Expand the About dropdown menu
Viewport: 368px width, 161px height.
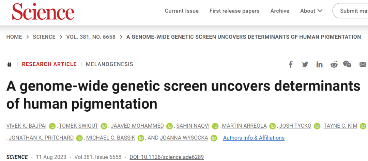coord(311,11)
